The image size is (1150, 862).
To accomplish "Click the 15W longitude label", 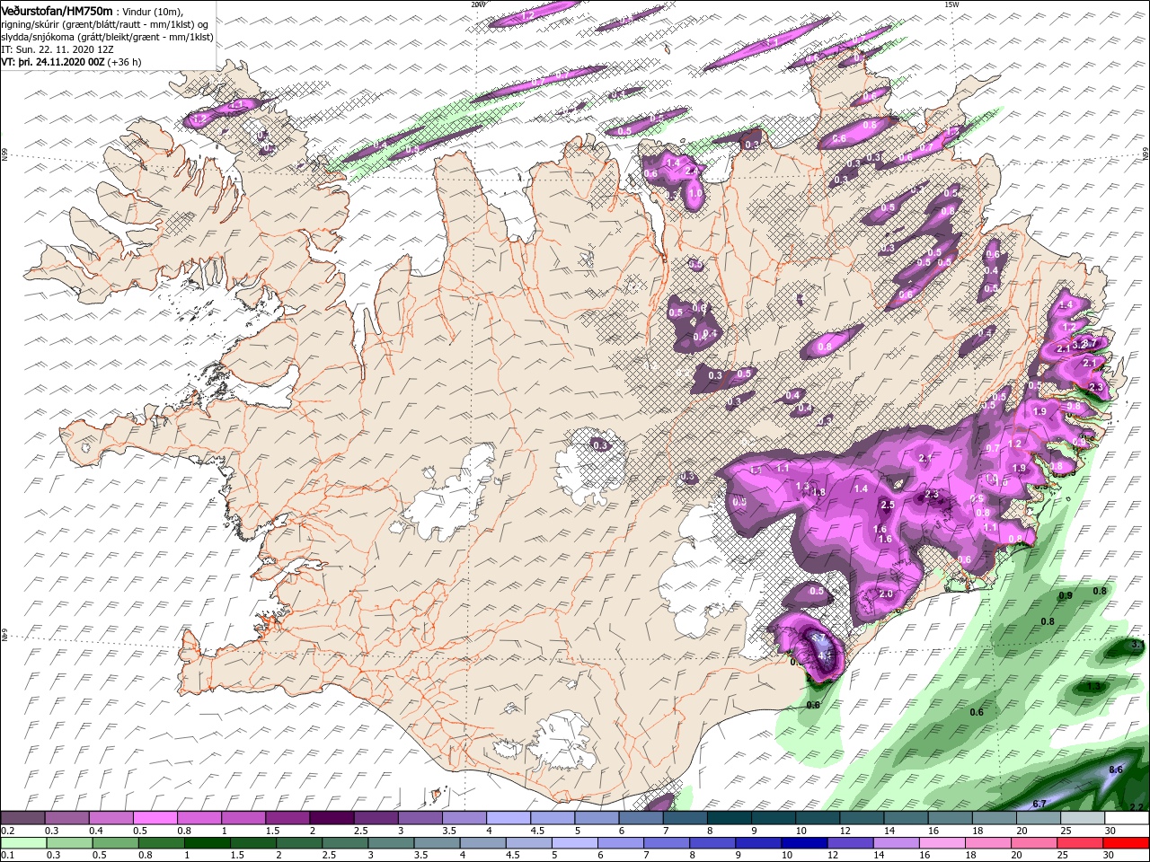I will (x=951, y=4).
